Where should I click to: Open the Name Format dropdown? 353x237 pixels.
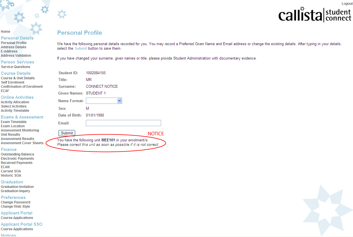pos(104,101)
